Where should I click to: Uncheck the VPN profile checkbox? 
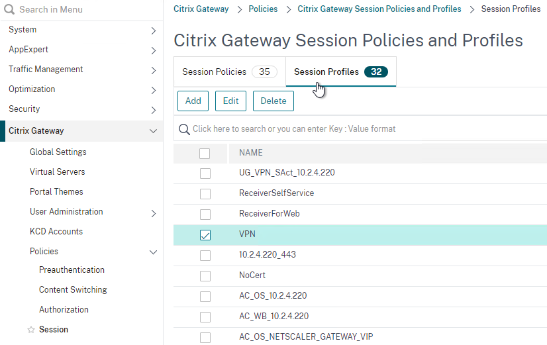pyautogui.click(x=205, y=235)
